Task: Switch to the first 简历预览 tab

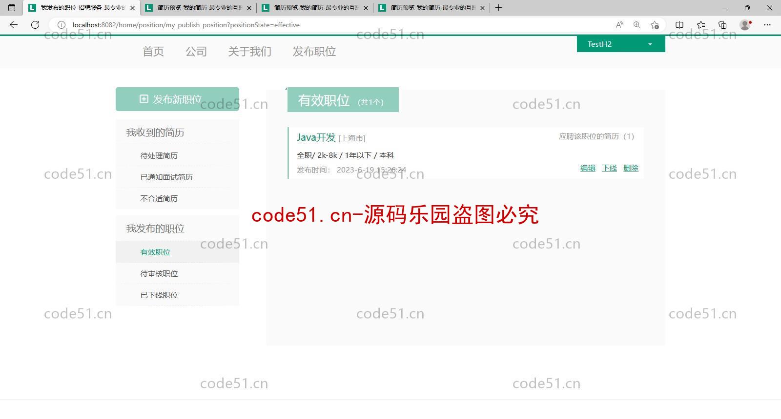Action: tap(199, 8)
